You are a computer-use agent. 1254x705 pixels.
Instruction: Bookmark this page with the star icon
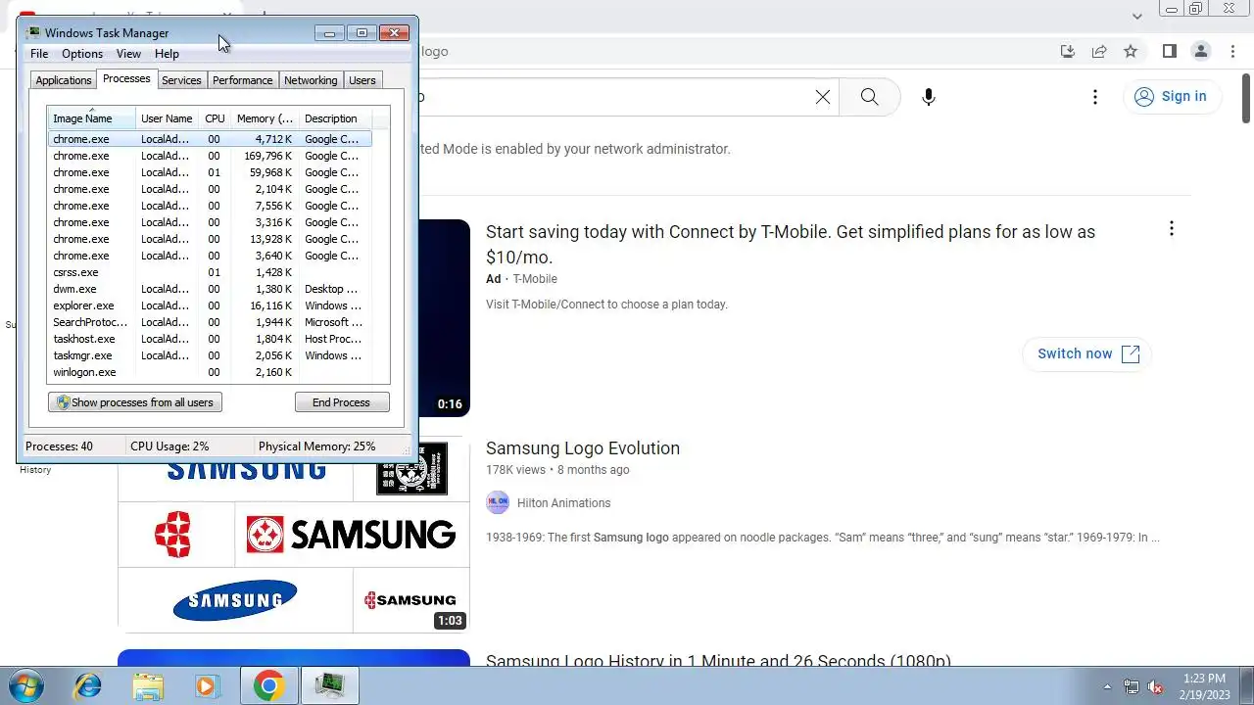click(1131, 51)
